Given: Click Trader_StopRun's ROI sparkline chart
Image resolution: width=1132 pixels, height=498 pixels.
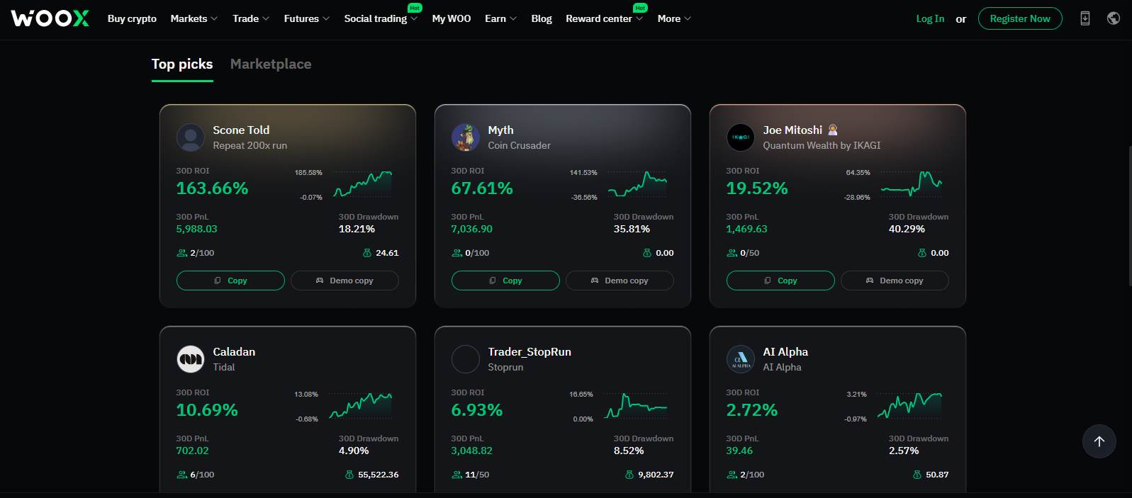Looking at the screenshot, I should [636, 406].
